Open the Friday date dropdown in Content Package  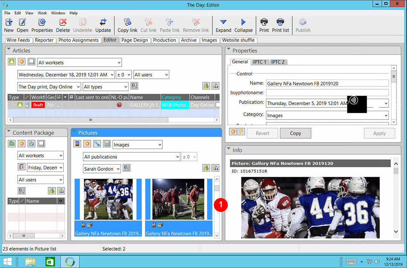pos(45,167)
